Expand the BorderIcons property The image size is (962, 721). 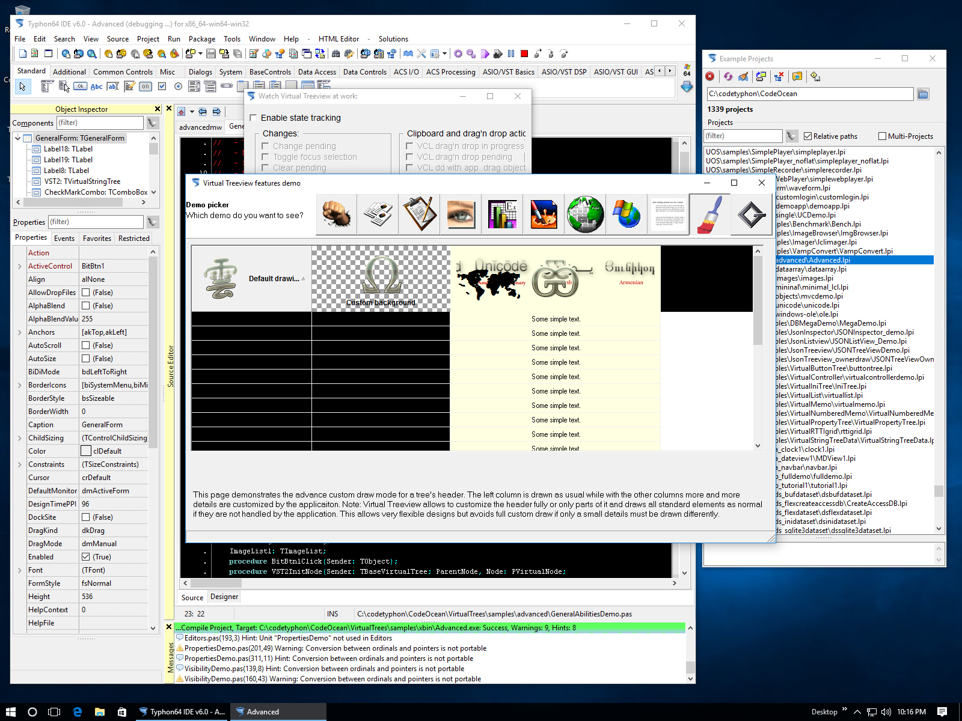tap(19, 385)
